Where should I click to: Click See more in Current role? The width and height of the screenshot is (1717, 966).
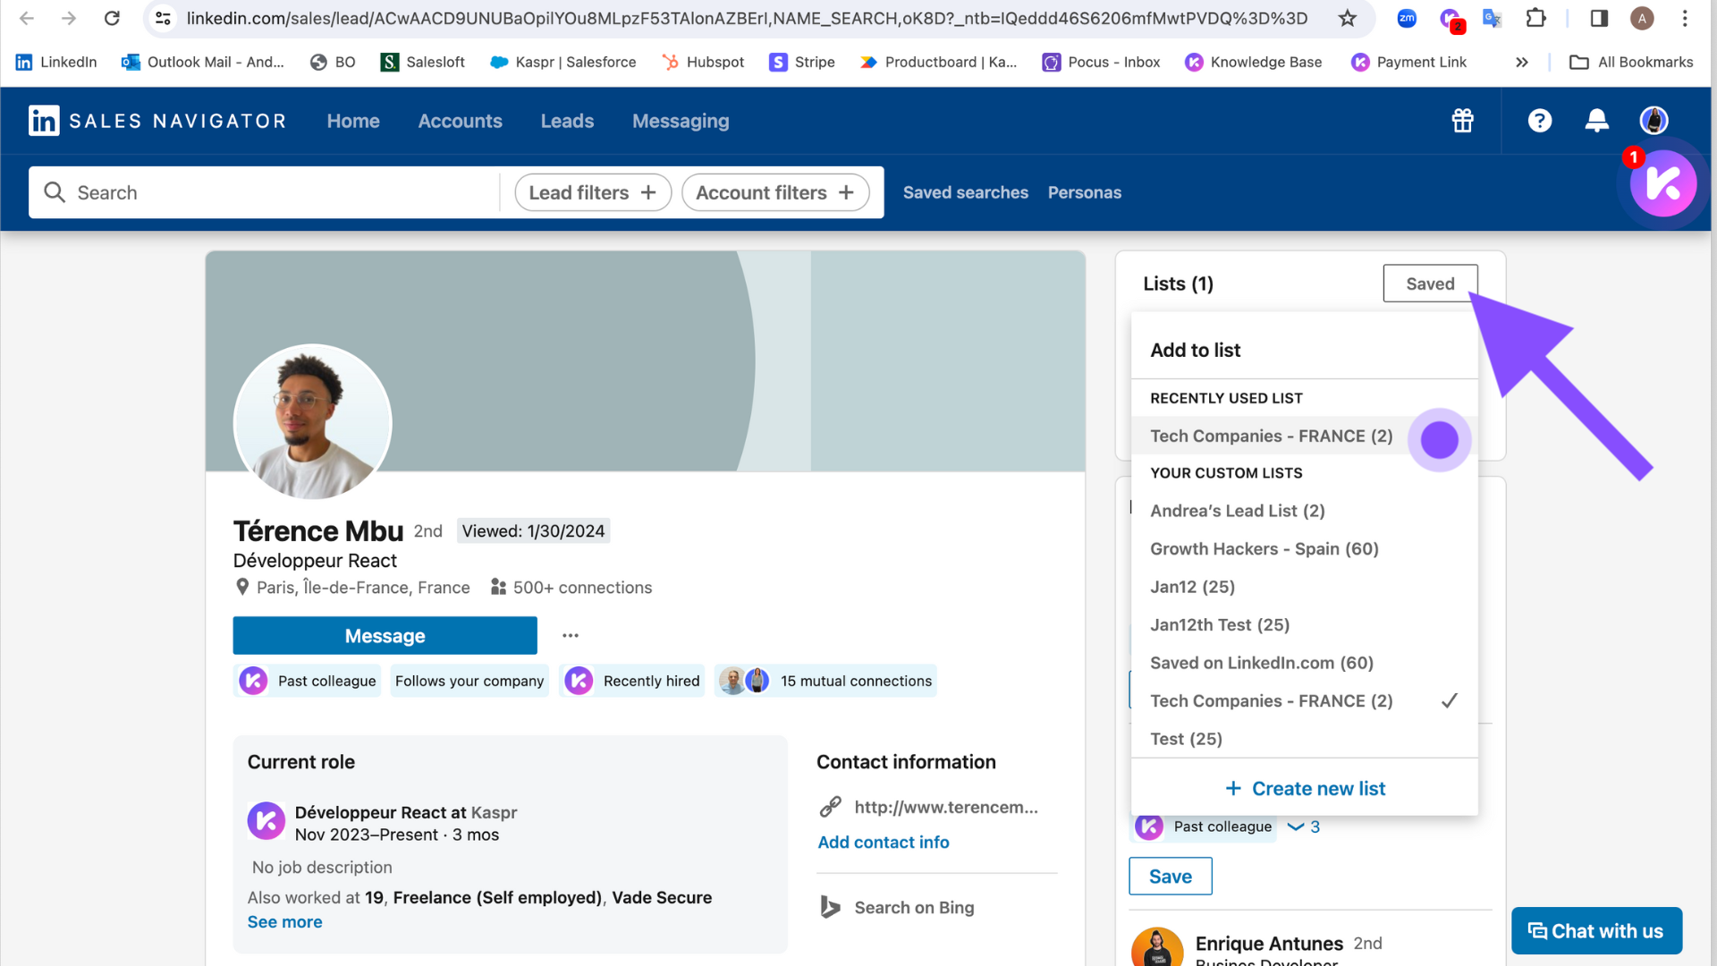click(x=284, y=922)
